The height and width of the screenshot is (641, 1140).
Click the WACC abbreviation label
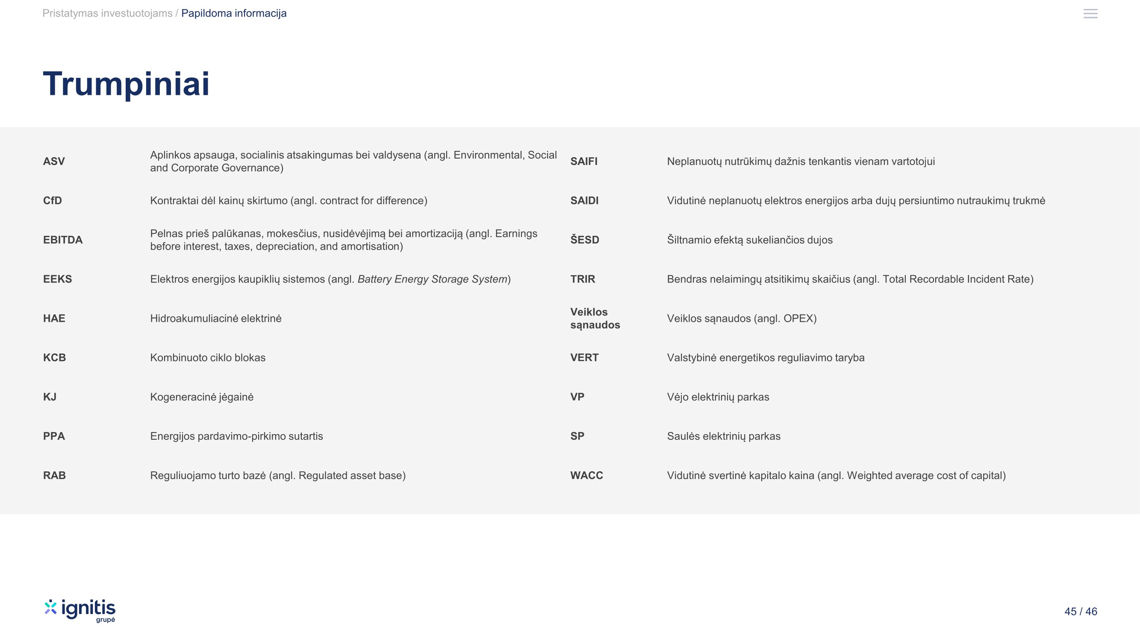586,476
